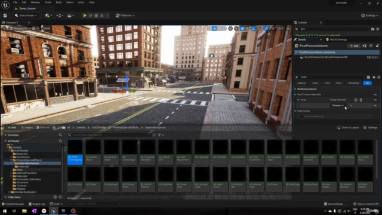The image size is (382, 215).
Task: Open the quick add content icon
Action: [48, 16]
